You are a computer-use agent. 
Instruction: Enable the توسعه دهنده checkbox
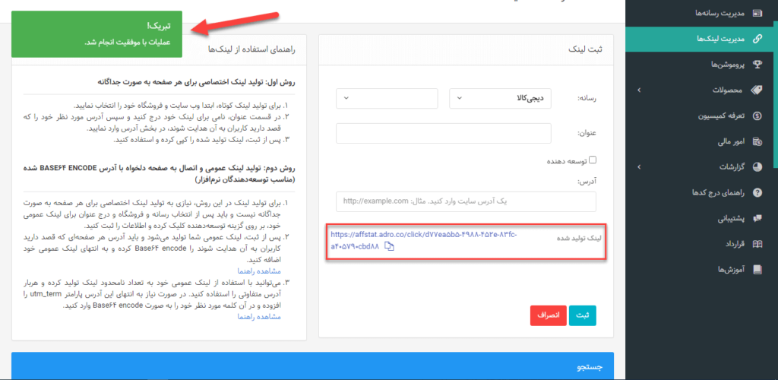coord(593,160)
